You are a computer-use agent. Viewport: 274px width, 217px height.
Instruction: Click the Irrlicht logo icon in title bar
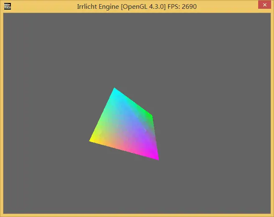(x=7, y=6)
